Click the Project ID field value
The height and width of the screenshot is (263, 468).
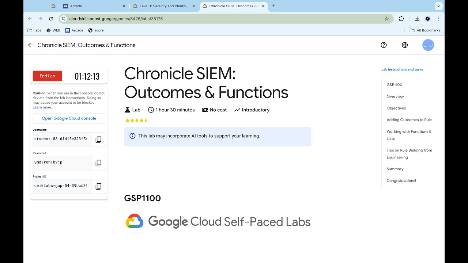pyautogui.click(x=62, y=186)
